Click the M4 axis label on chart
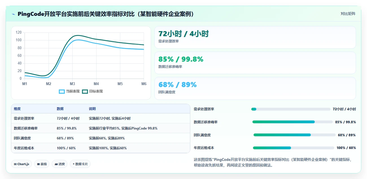Image resolution: width=367 pixels, height=179 pixels. tap(96, 84)
